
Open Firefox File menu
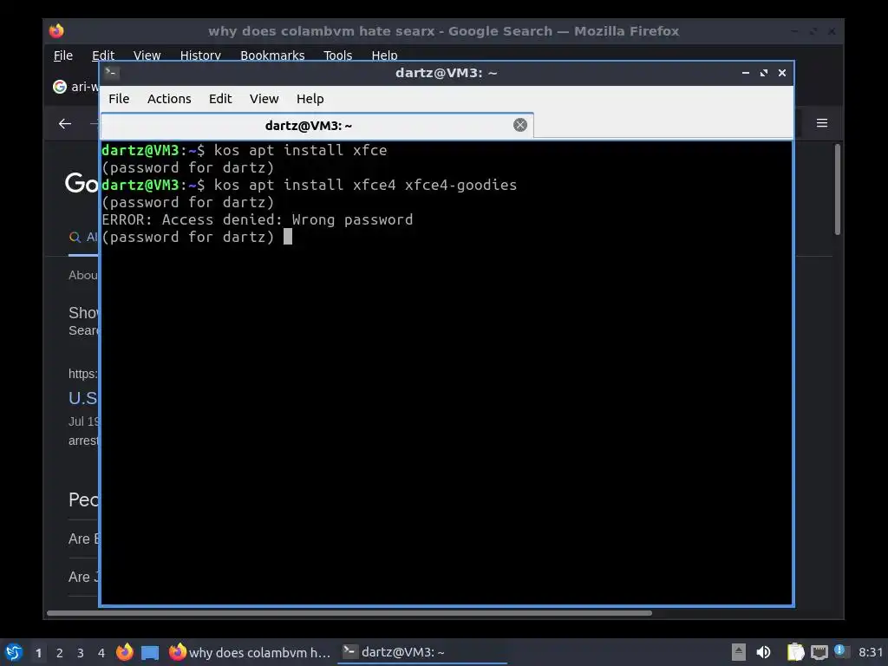(62, 55)
